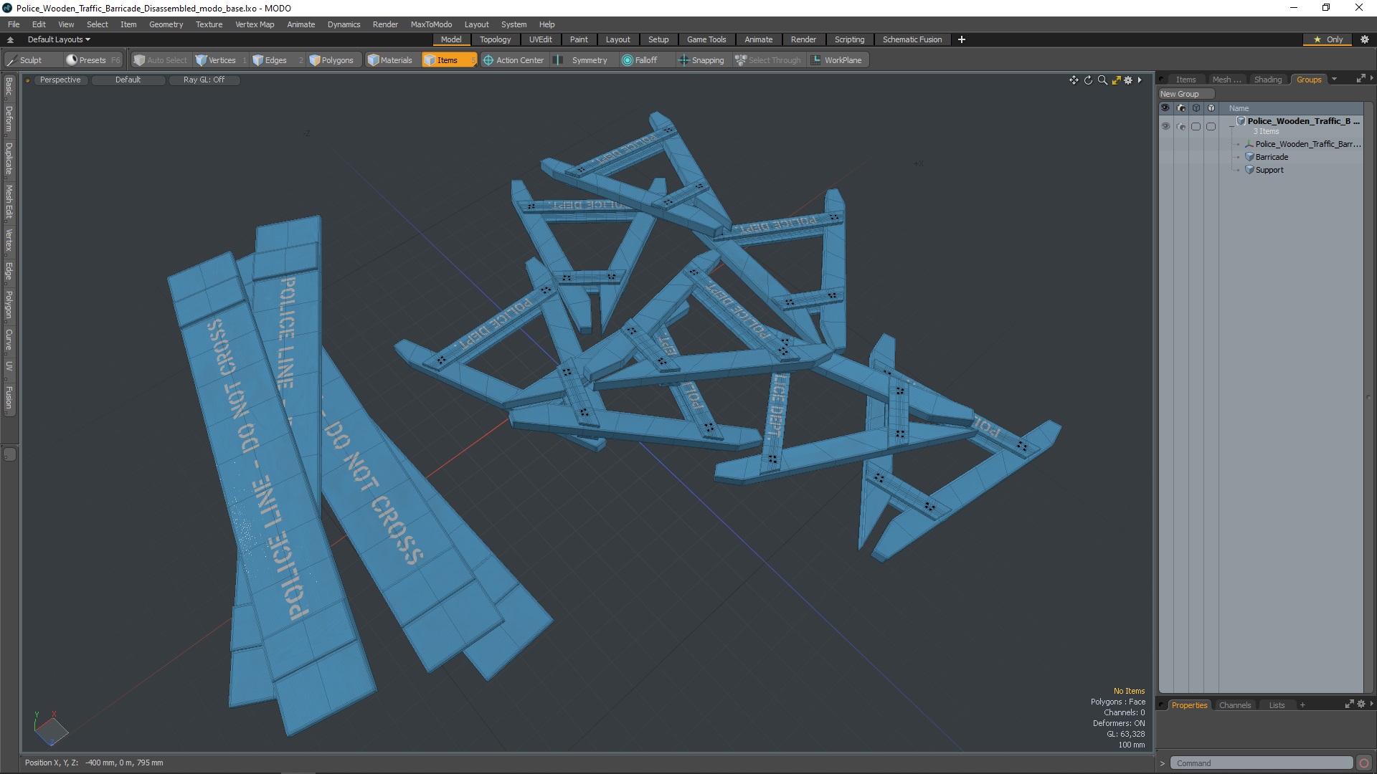Click the Support mesh item
Viewport: 1377px width, 774px height.
pos(1269,170)
